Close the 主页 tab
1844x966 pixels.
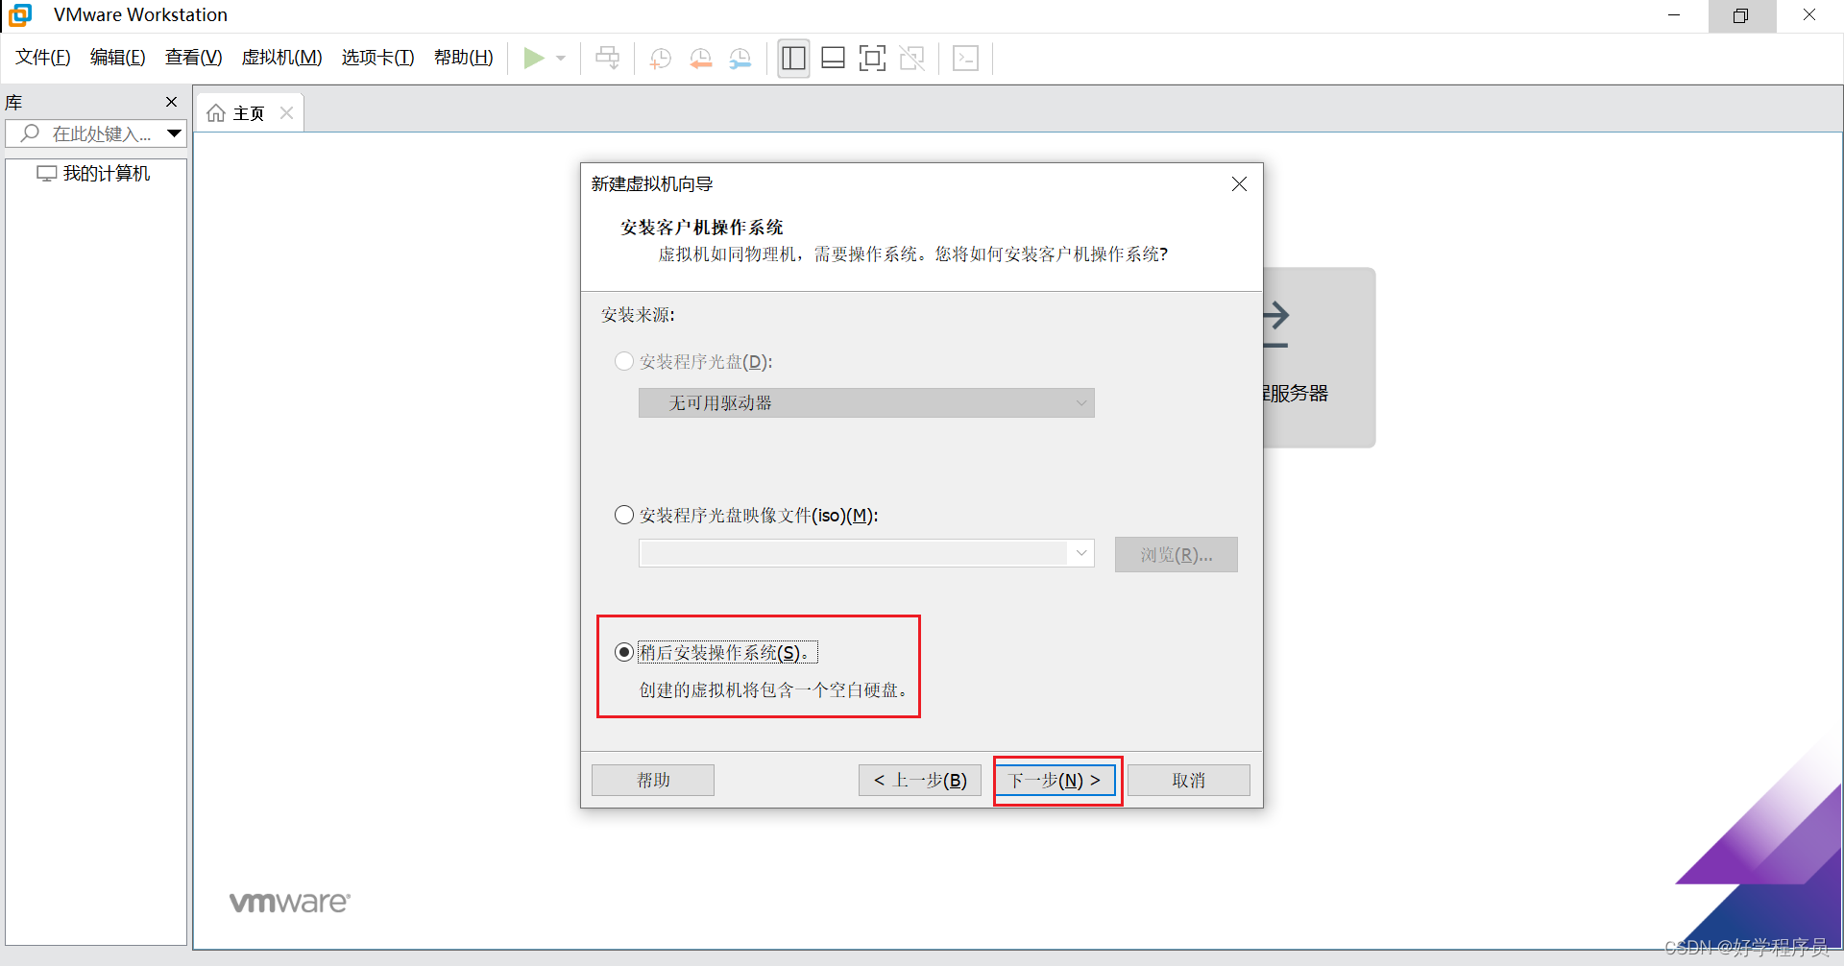[x=286, y=113]
